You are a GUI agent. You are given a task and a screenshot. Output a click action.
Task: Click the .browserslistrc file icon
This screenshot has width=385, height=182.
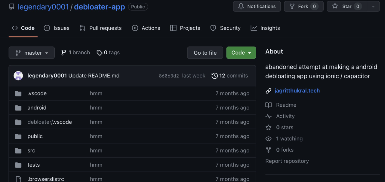pos(18,179)
